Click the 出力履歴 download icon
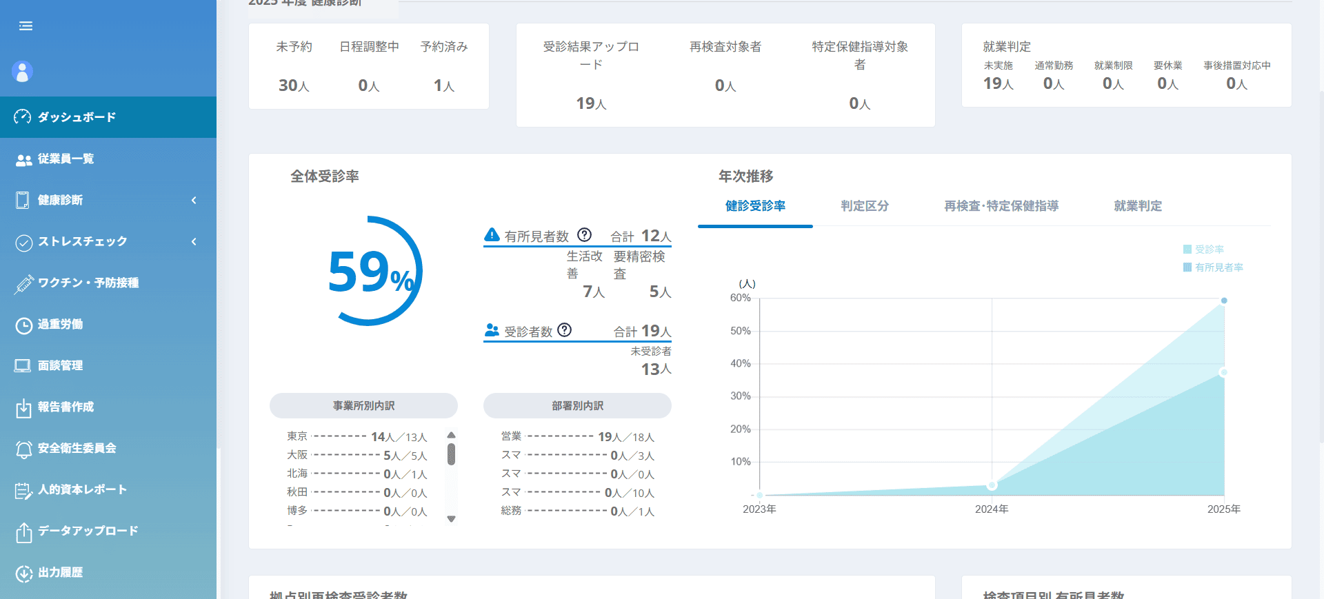The width and height of the screenshot is (1324, 599). click(23, 573)
